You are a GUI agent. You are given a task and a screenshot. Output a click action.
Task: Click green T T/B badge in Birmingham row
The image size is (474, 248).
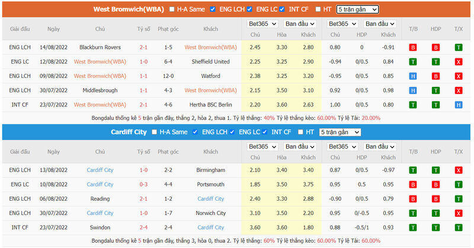pos(412,170)
